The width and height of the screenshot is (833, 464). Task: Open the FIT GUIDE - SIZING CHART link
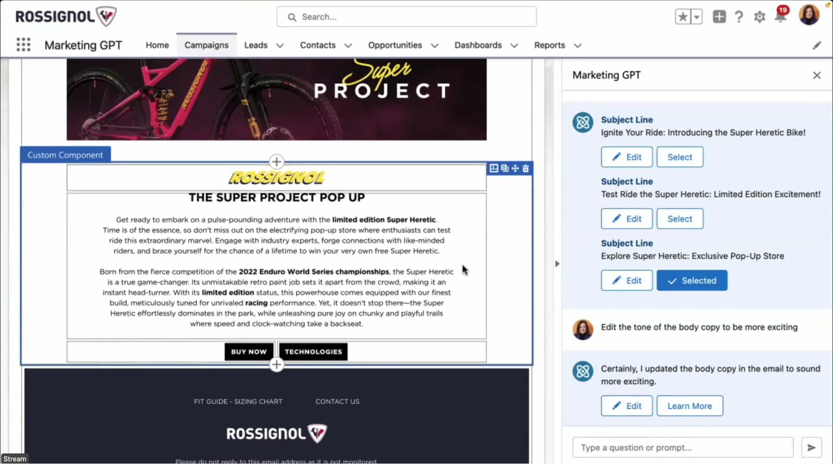238,402
